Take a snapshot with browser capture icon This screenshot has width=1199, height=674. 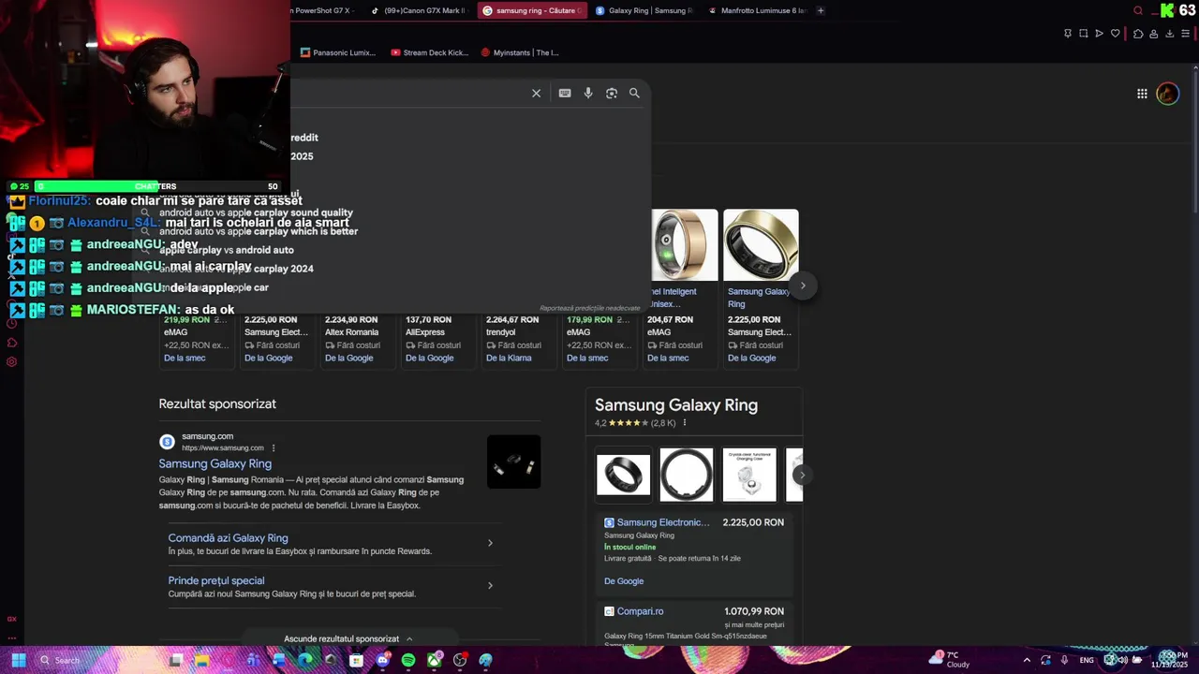coord(1084,34)
